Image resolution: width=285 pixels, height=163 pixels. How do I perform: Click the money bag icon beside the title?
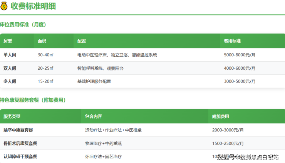[x=4, y=6]
